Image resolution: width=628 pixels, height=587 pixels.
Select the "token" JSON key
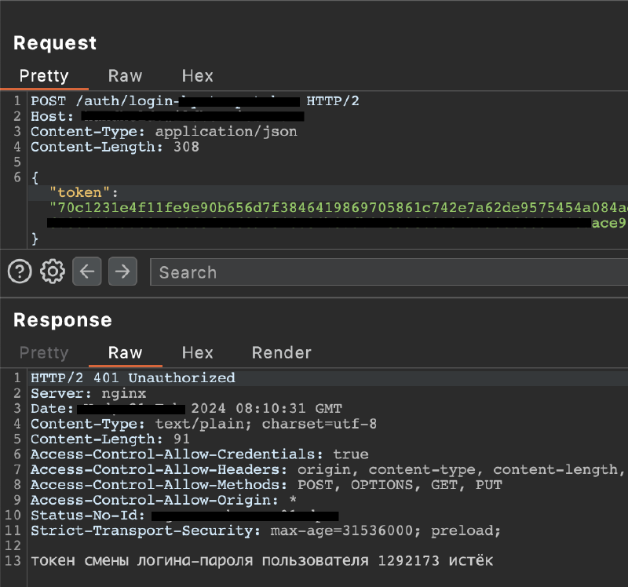coord(79,192)
